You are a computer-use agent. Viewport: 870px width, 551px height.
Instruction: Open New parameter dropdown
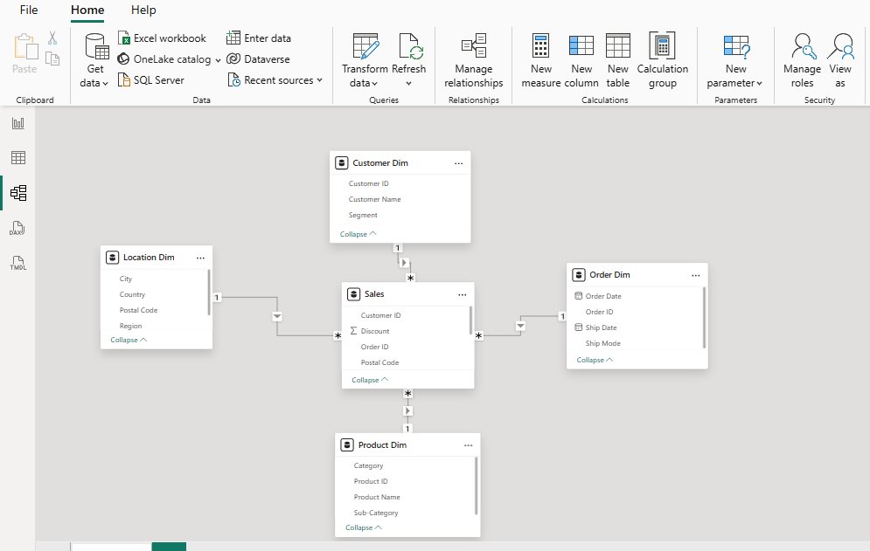pyautogui.click(x=735, y=60)
